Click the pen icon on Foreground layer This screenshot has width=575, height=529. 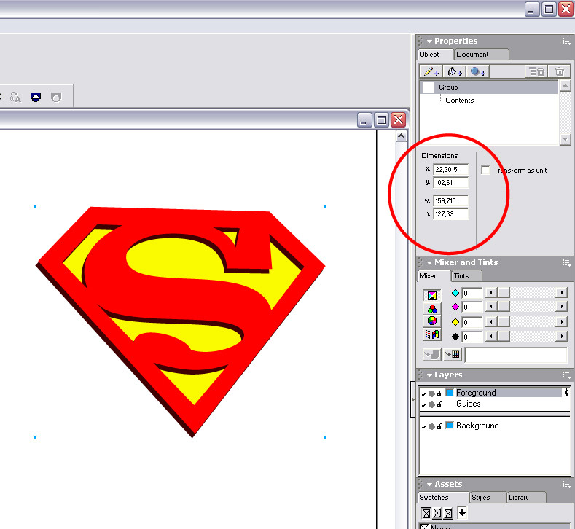point(566,393)
